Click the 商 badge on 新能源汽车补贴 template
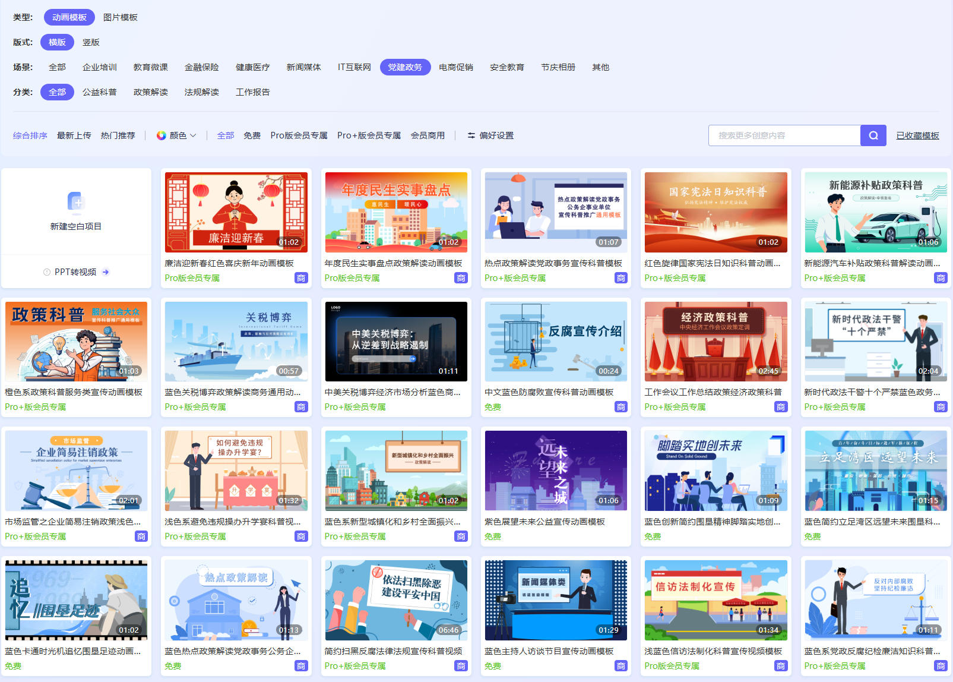Screen dimensions: 953x682 (x=941, y=277)
